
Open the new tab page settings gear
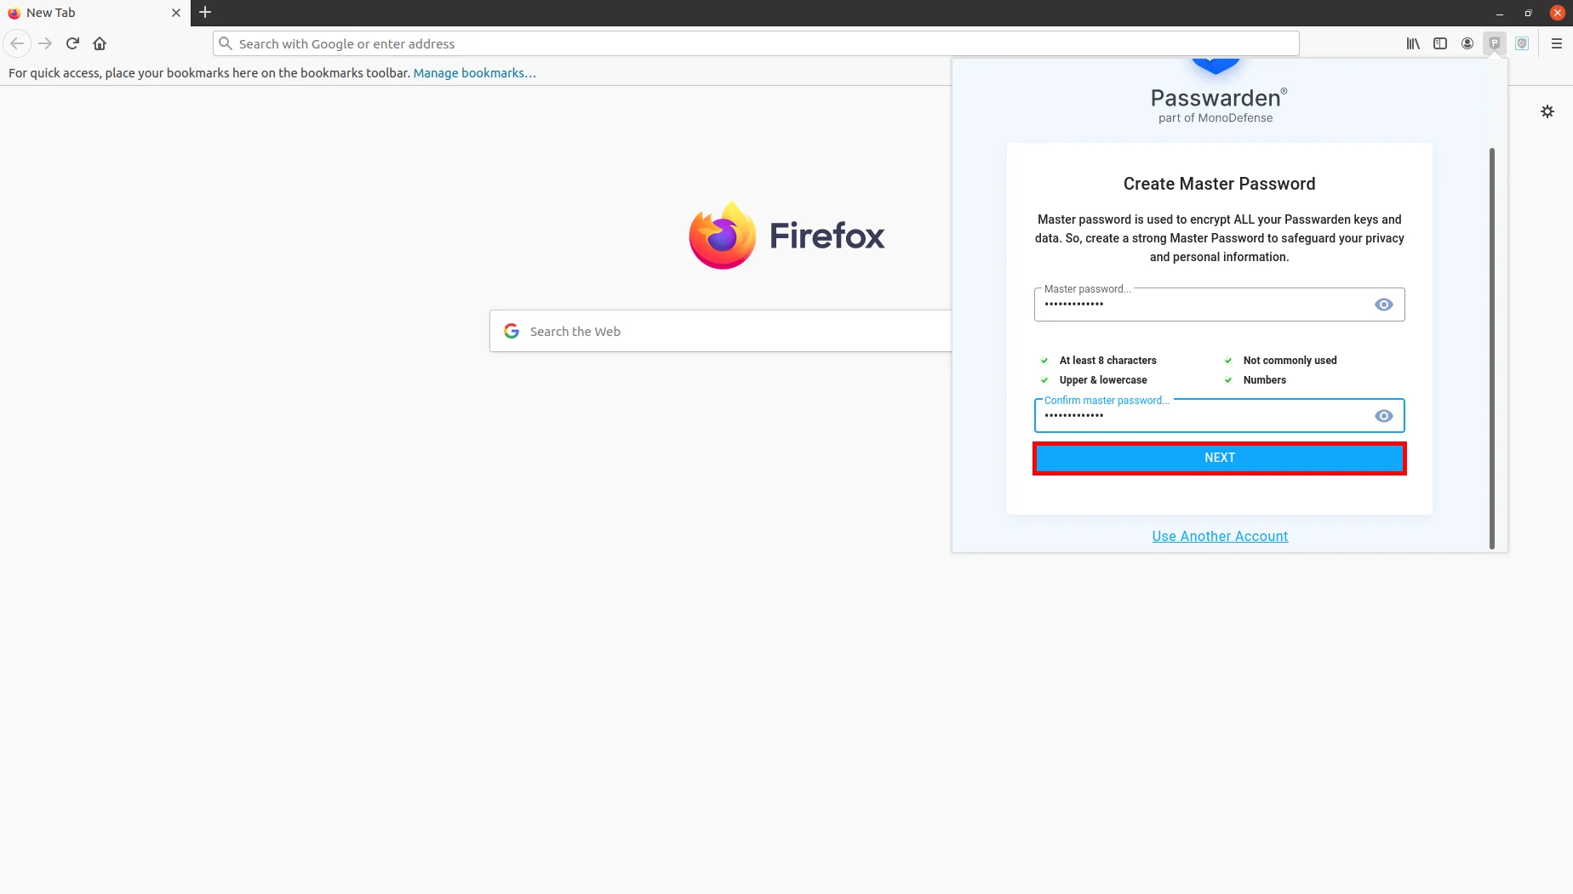pyautogui.click(x=1547, y=111)
